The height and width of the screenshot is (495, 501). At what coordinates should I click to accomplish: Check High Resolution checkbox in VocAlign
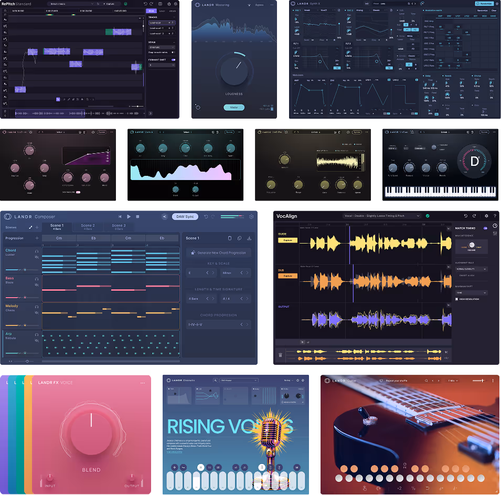[x=457, y=299]
